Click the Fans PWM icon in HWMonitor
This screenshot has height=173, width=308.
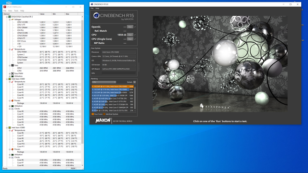pyautogui.click(x=13, y=74)
